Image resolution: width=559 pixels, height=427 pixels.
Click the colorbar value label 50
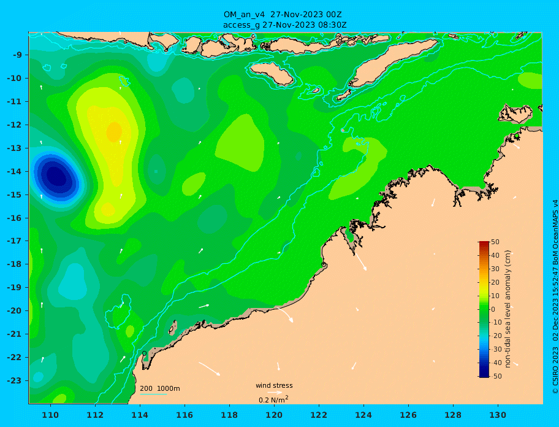(x=495, y=242)
